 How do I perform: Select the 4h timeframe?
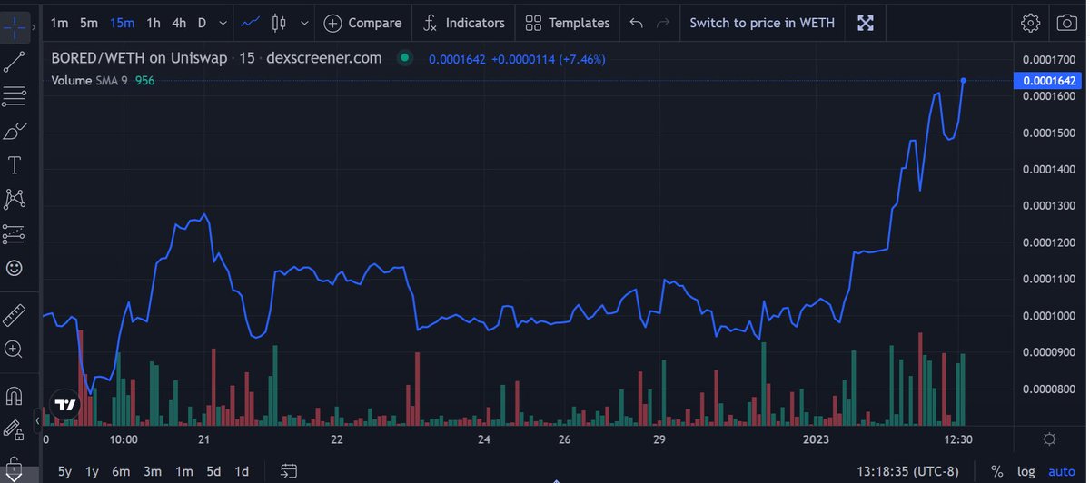point(179,23)
